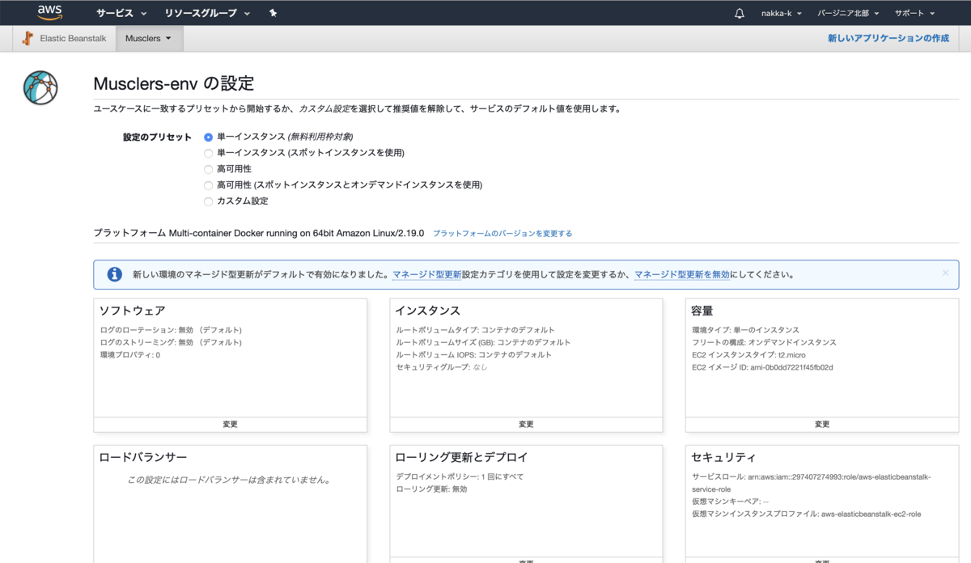Open the サービス dropdown menu

point(121,14)
